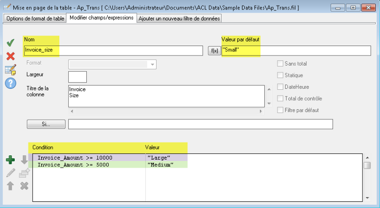
Task: Click the column title scroll right arrow
Action: (x=260, y=111)
